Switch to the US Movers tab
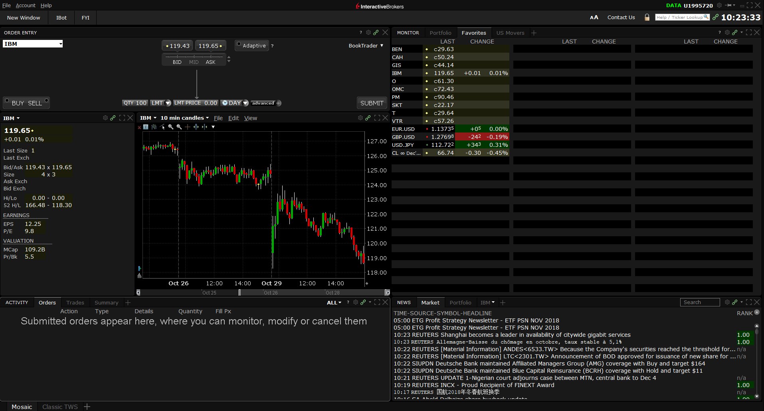 (510, 33)
